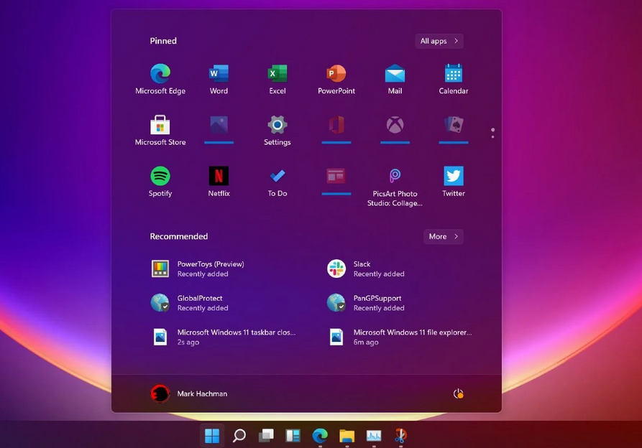Screen dimensions: 642x448
Task: Click the power button
Action: click(x=458, y=393)
